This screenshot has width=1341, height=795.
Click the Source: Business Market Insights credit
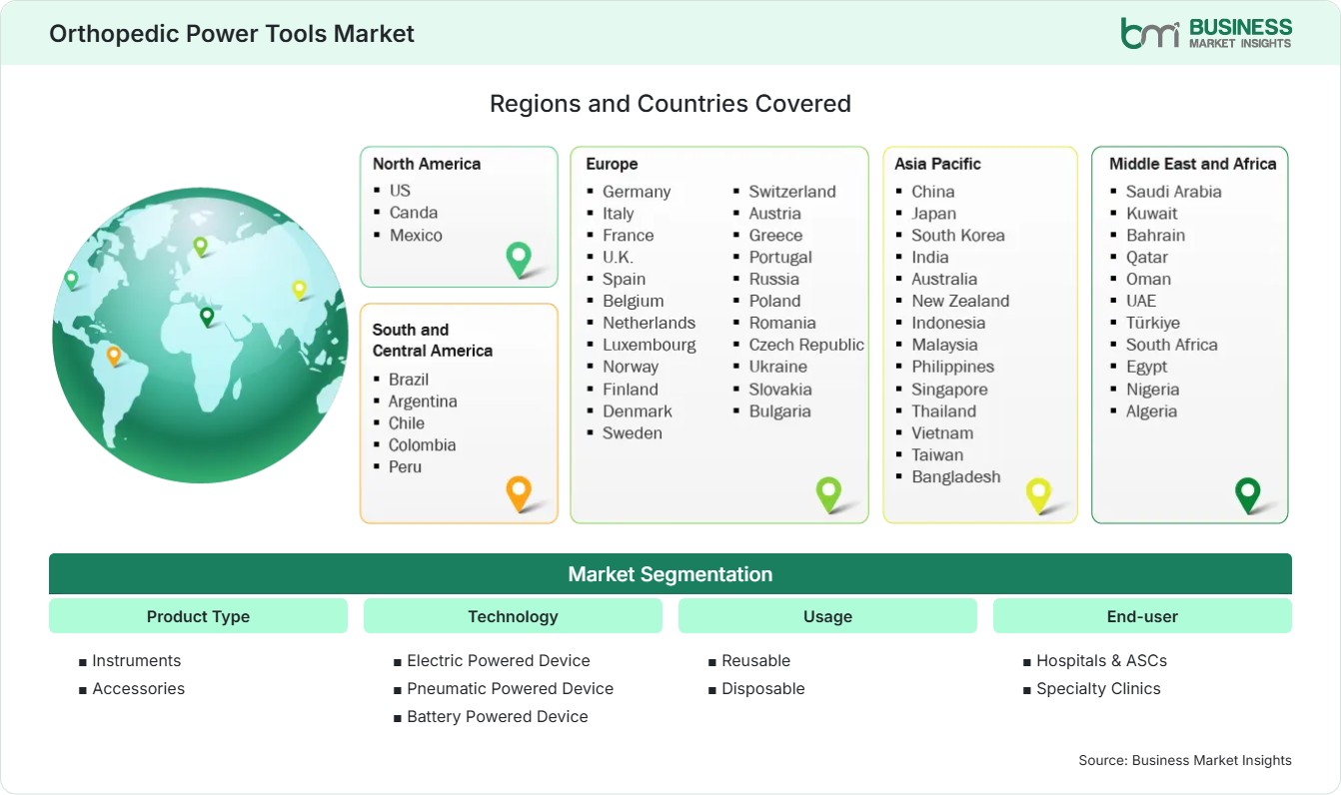1185,761
